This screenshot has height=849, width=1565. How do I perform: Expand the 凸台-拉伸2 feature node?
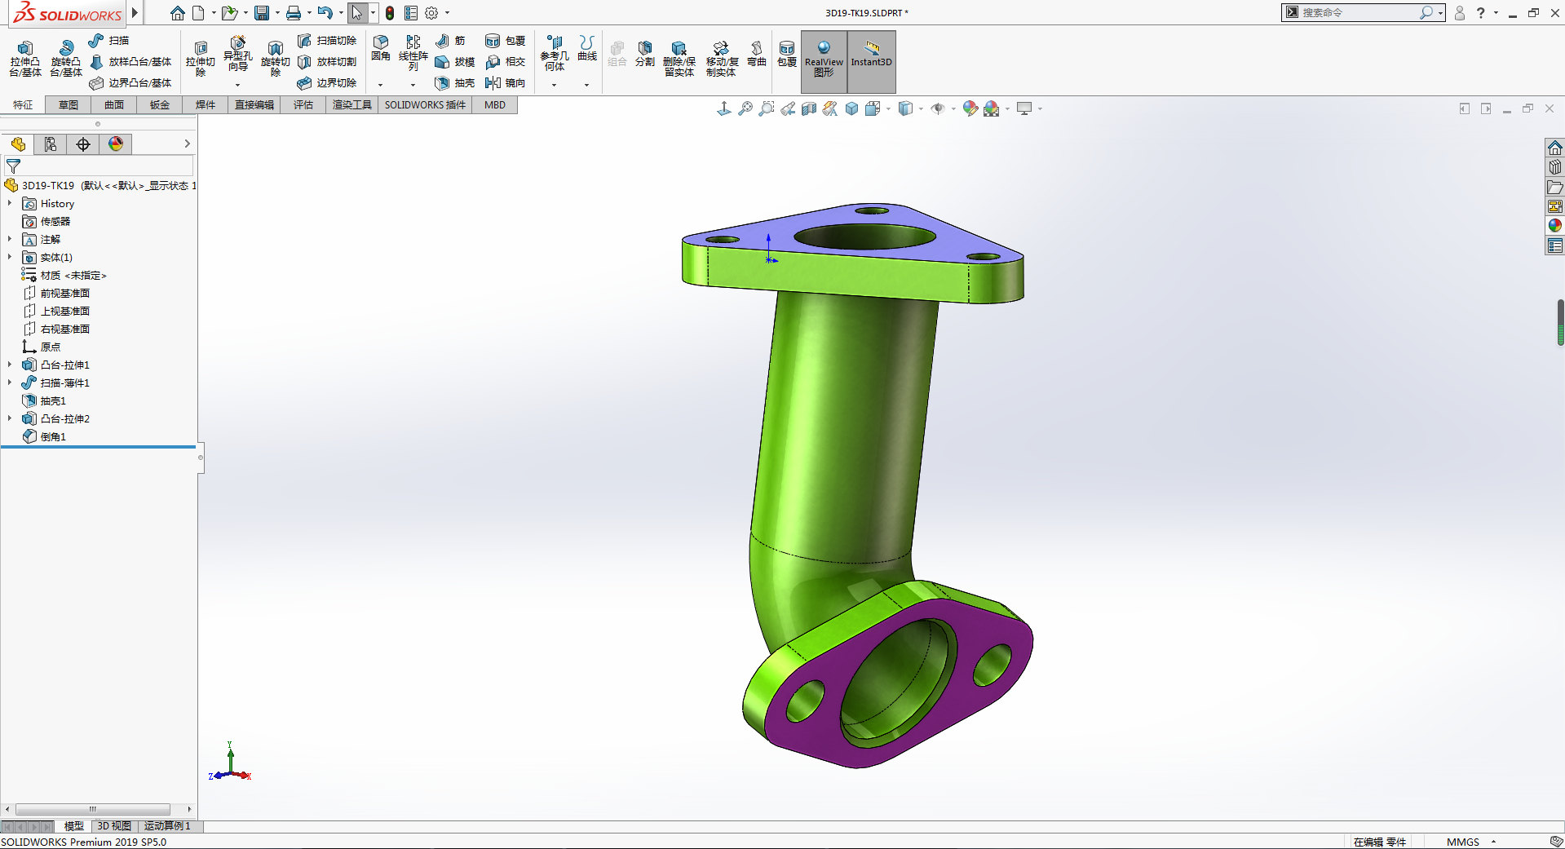10,418
